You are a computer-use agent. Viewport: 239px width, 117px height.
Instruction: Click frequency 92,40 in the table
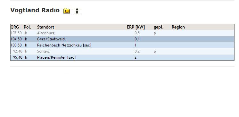click(18, 51)
